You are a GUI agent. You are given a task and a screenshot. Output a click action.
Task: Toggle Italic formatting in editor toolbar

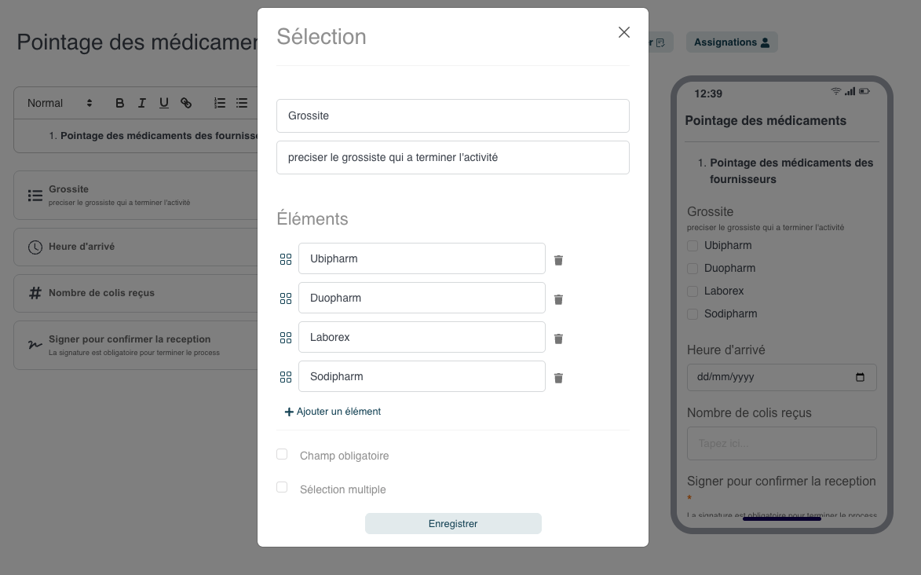coord(141,103)
